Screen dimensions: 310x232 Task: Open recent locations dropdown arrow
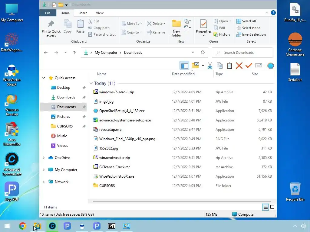pyautogui.click(x=65, y=53)
